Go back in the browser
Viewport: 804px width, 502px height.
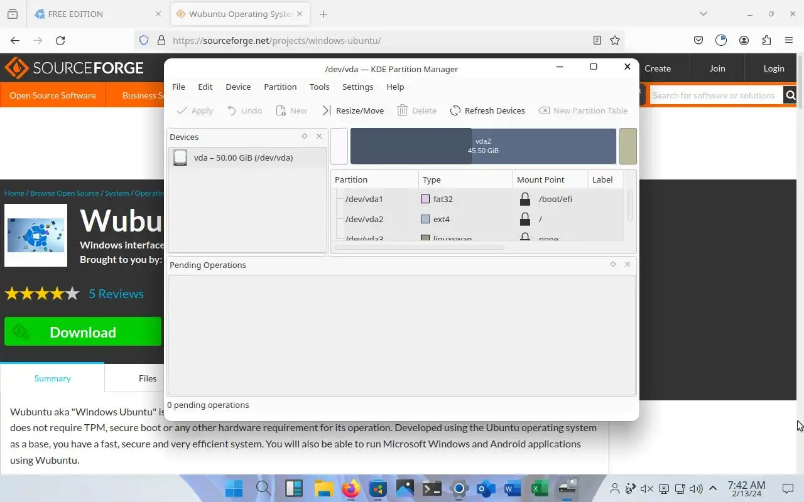(15, 40)
